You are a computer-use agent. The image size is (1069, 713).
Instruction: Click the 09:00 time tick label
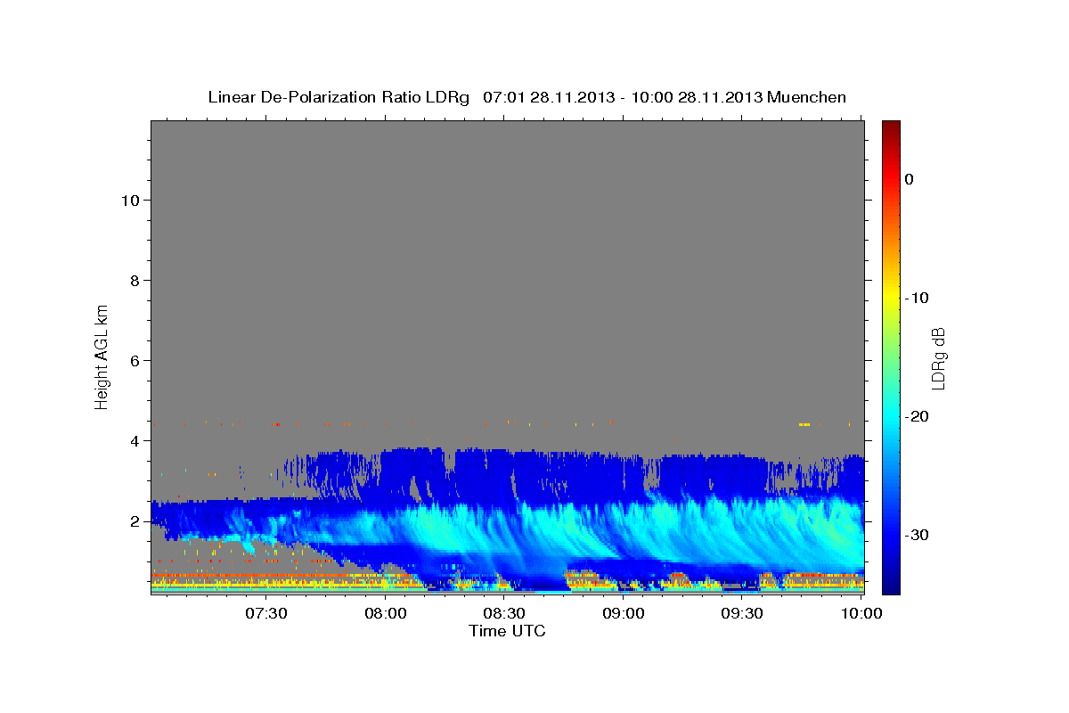pos(624,613)
